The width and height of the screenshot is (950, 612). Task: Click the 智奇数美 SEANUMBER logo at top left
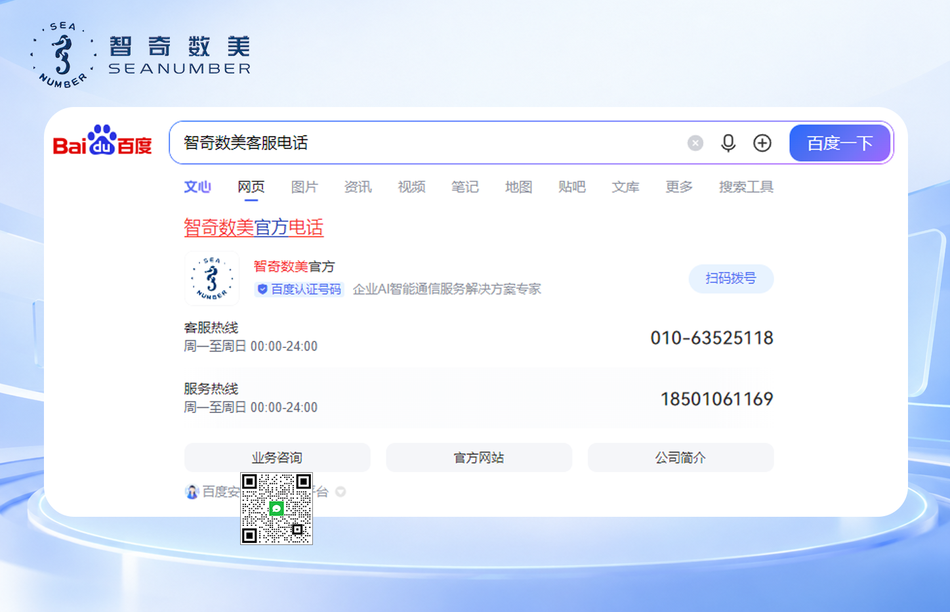coord(140,55)
